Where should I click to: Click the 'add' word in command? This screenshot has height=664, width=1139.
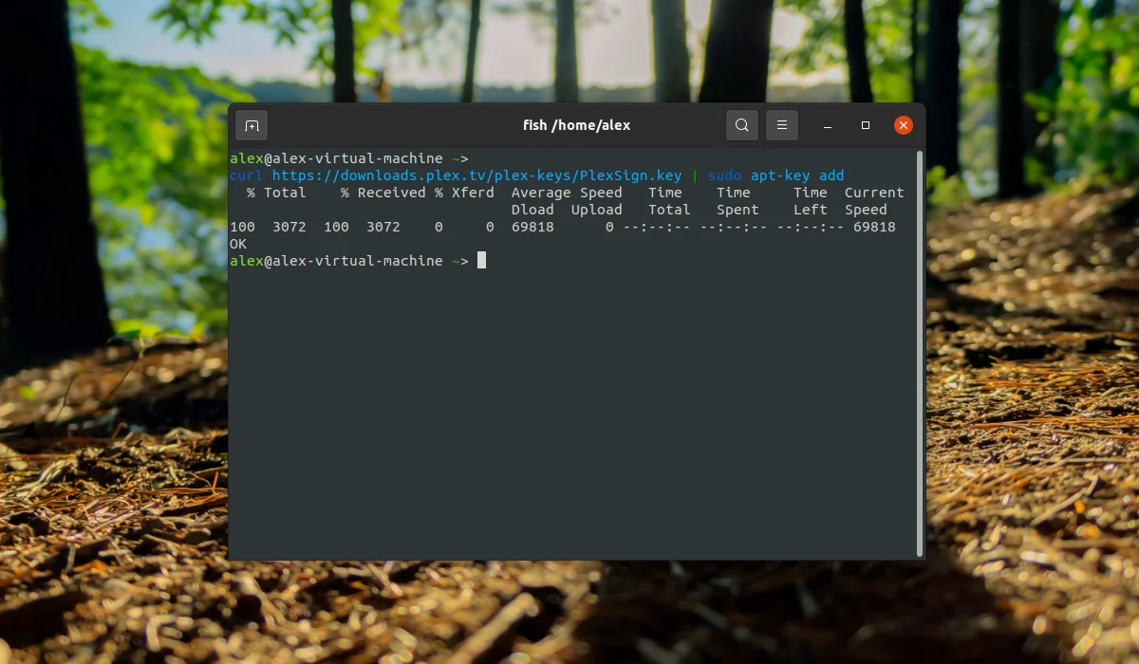(x=831, y=175)
